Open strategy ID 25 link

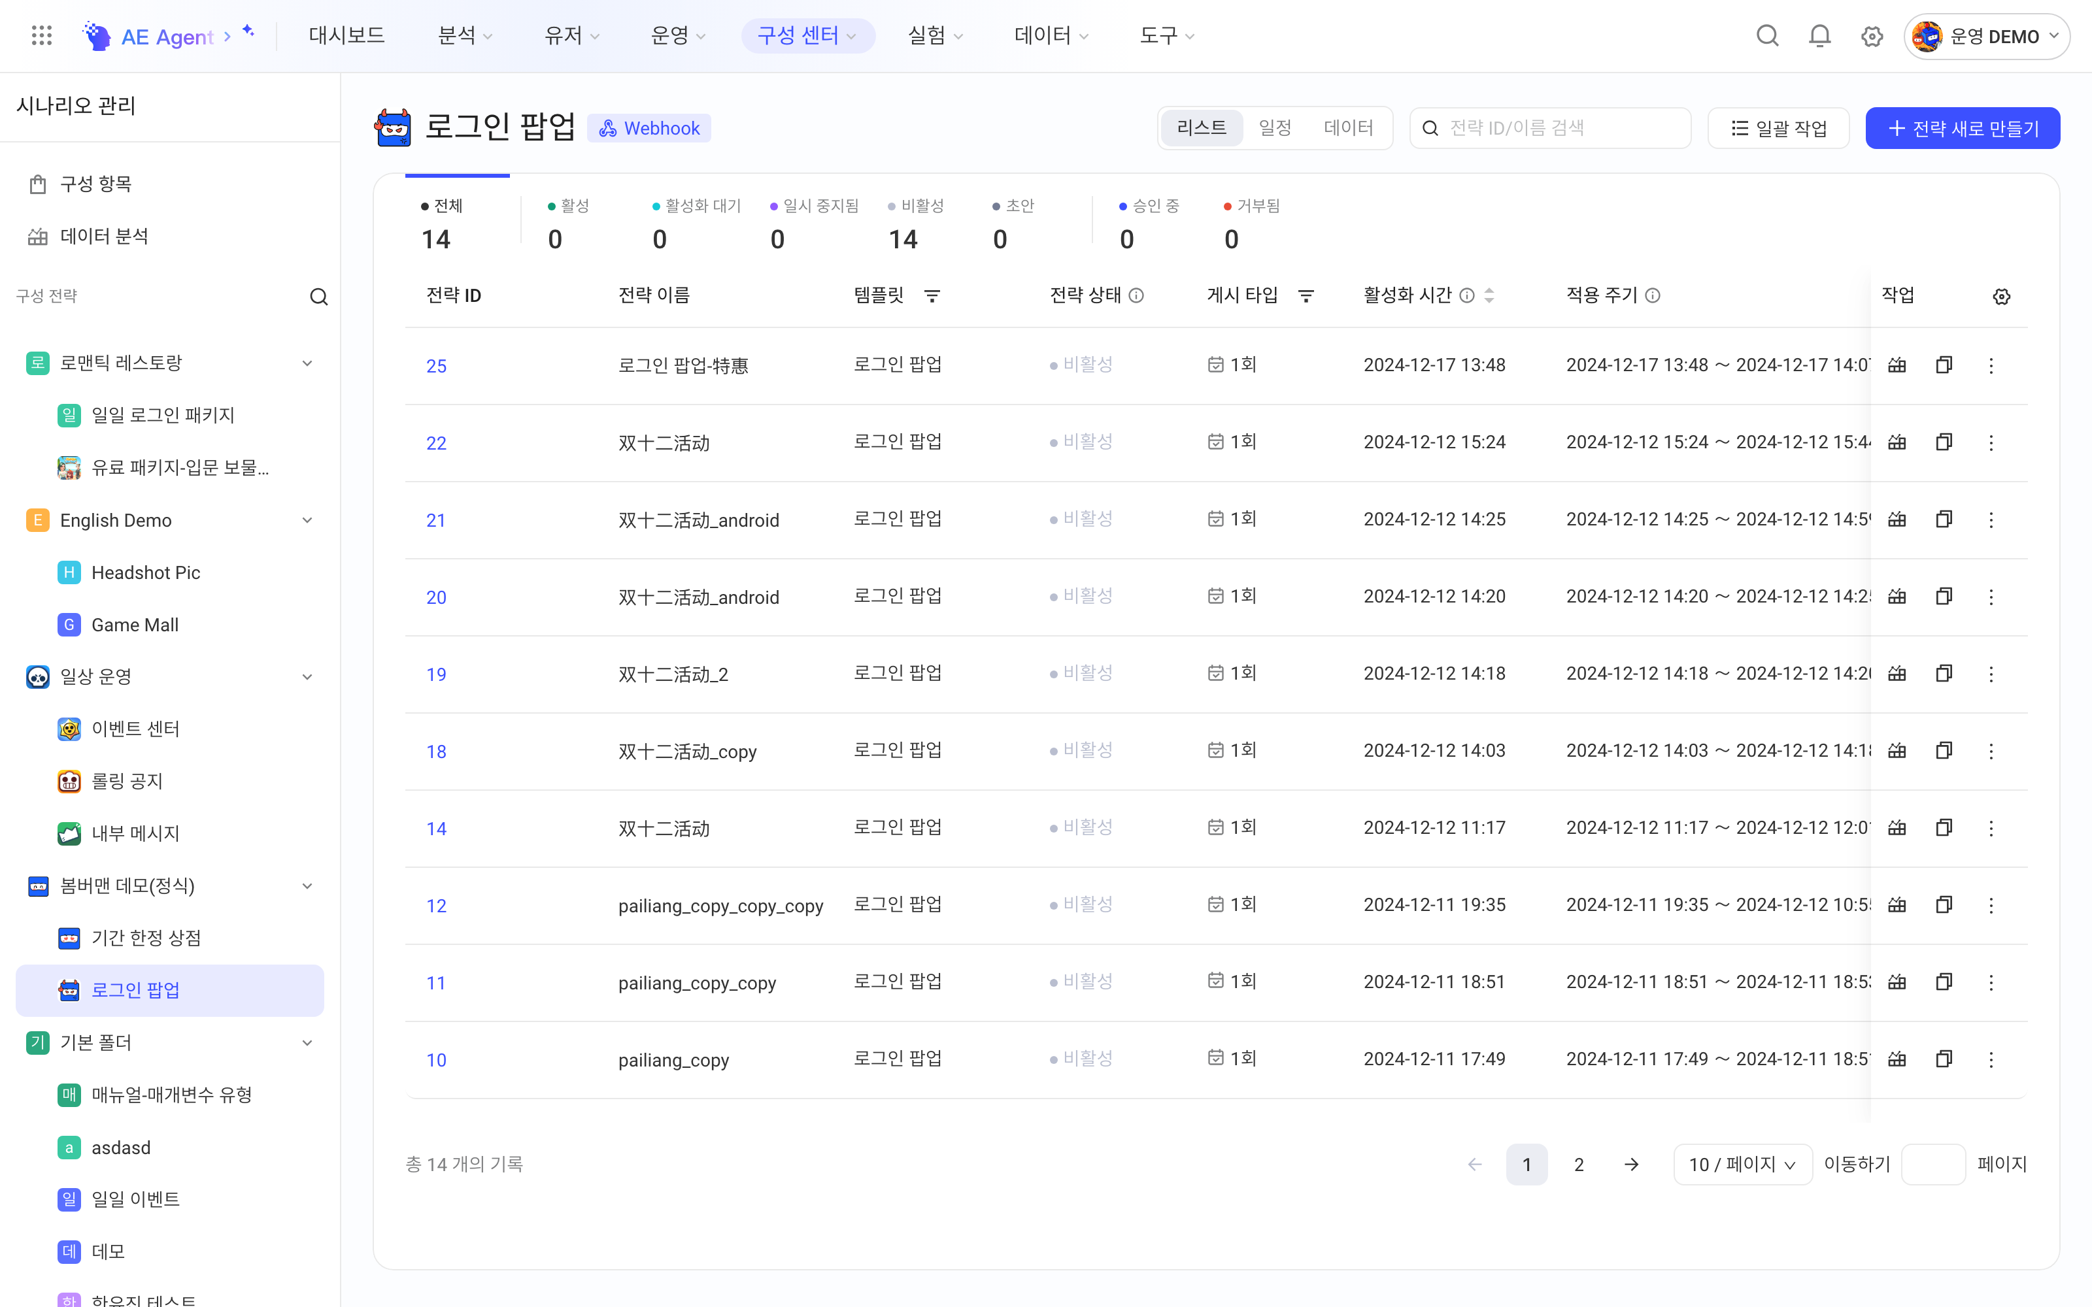pyautogui.click(x=435, y=366)
